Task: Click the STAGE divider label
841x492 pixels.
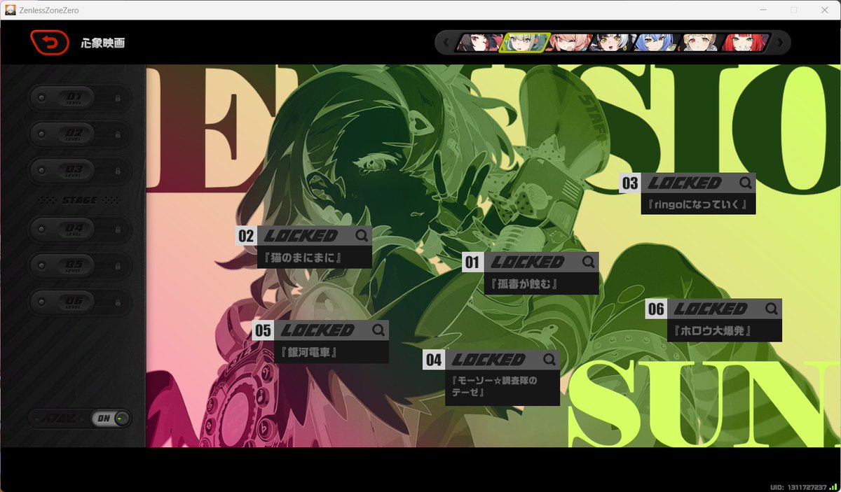Action: tap(79, 200)
